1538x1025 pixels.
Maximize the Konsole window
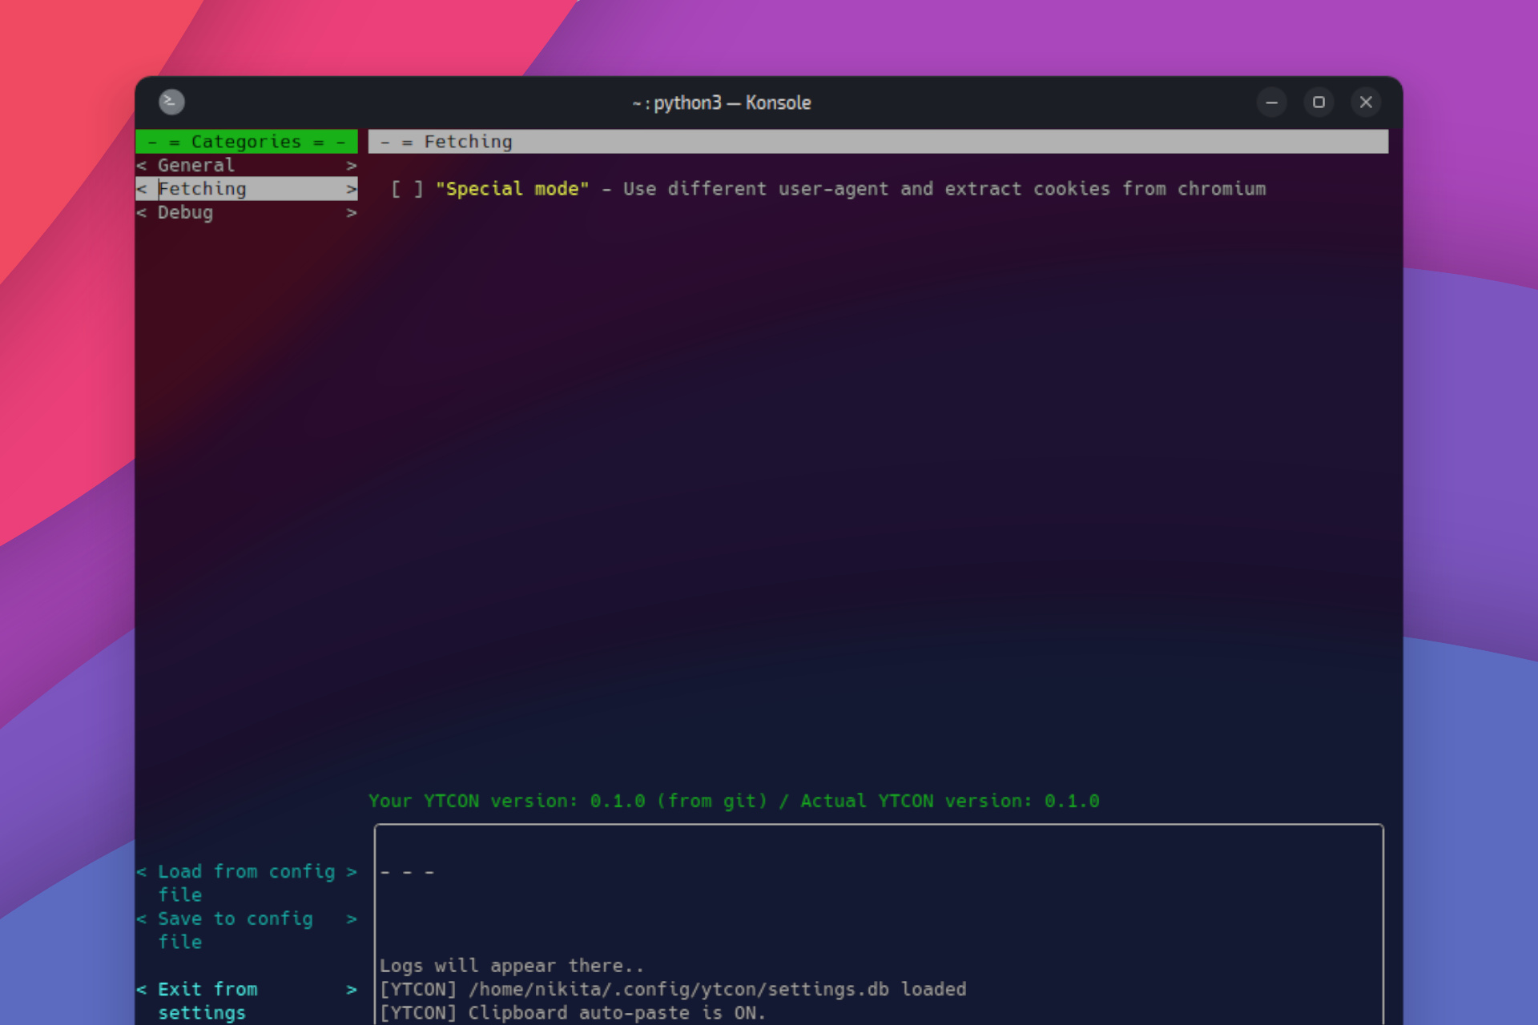pos(1319,102)
